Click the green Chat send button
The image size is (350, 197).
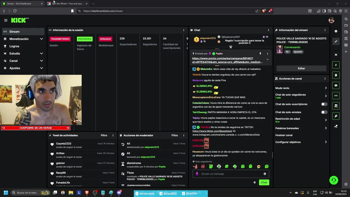tap(264, 182)
